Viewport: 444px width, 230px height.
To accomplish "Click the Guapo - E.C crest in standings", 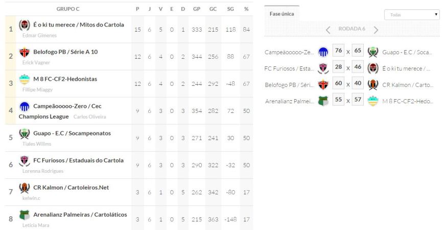I will coord(25,133).
